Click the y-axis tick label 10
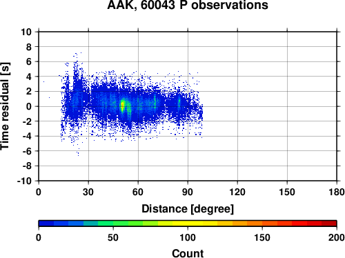345x258 pixels. 26,32
